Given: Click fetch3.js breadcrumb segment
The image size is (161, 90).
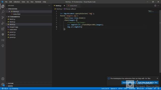Looking at the screenshot, I should pos(59,9).
